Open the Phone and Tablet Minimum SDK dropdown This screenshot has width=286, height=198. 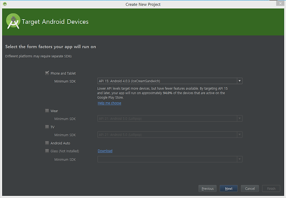[x=170, y=81]
